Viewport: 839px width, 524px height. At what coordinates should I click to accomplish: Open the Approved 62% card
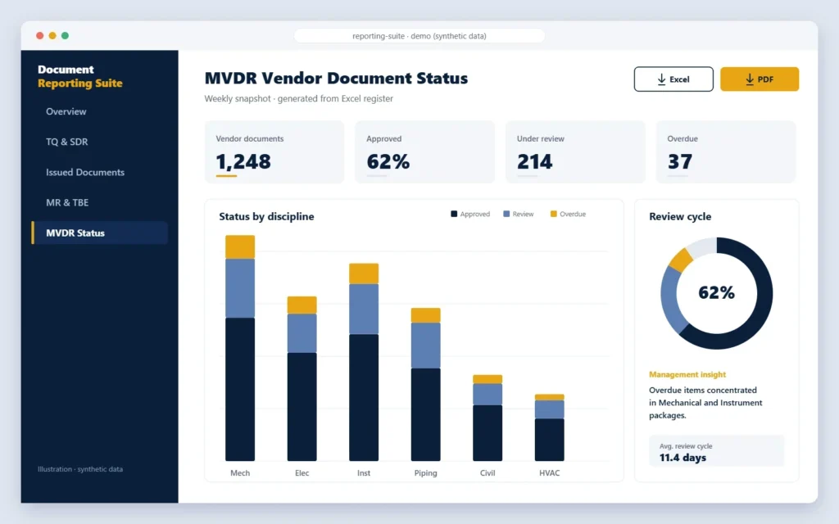tap(425, 151)
